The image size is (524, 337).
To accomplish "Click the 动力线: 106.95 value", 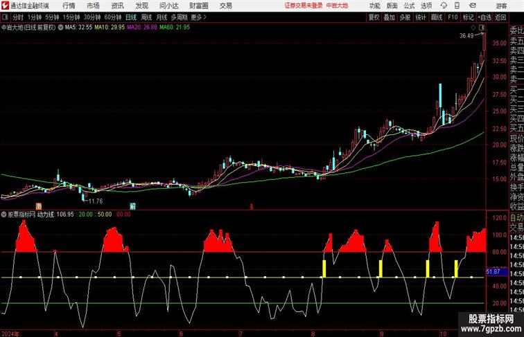I will 55,215.
